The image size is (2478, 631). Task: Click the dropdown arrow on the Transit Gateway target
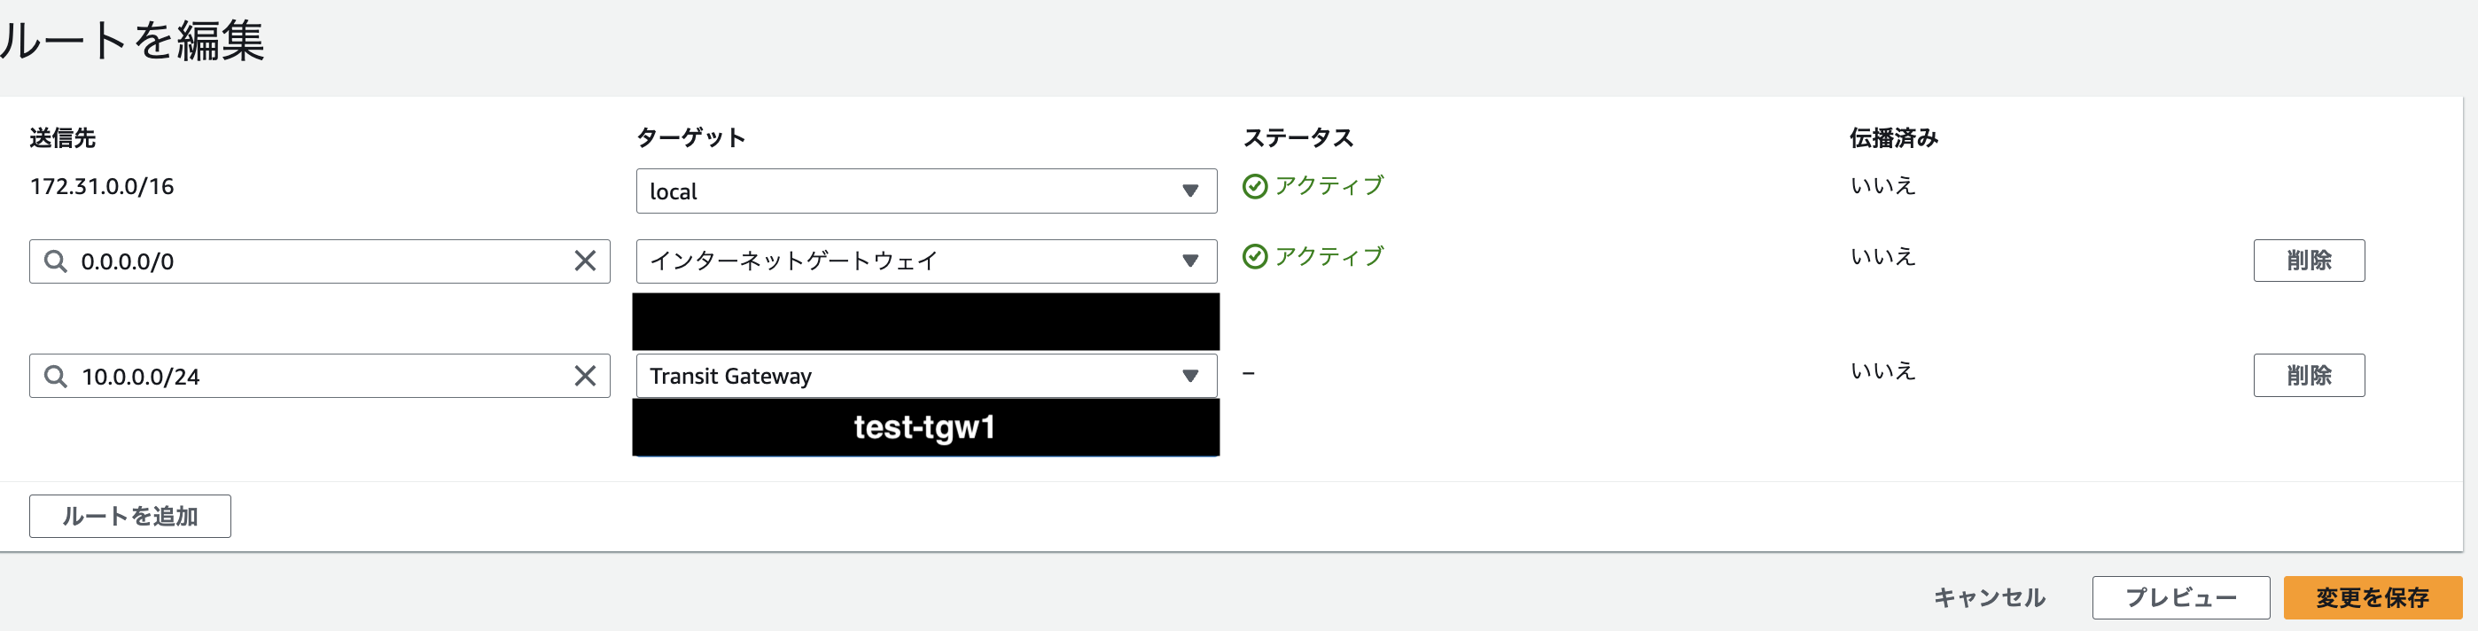click(x=1190, y=376)
